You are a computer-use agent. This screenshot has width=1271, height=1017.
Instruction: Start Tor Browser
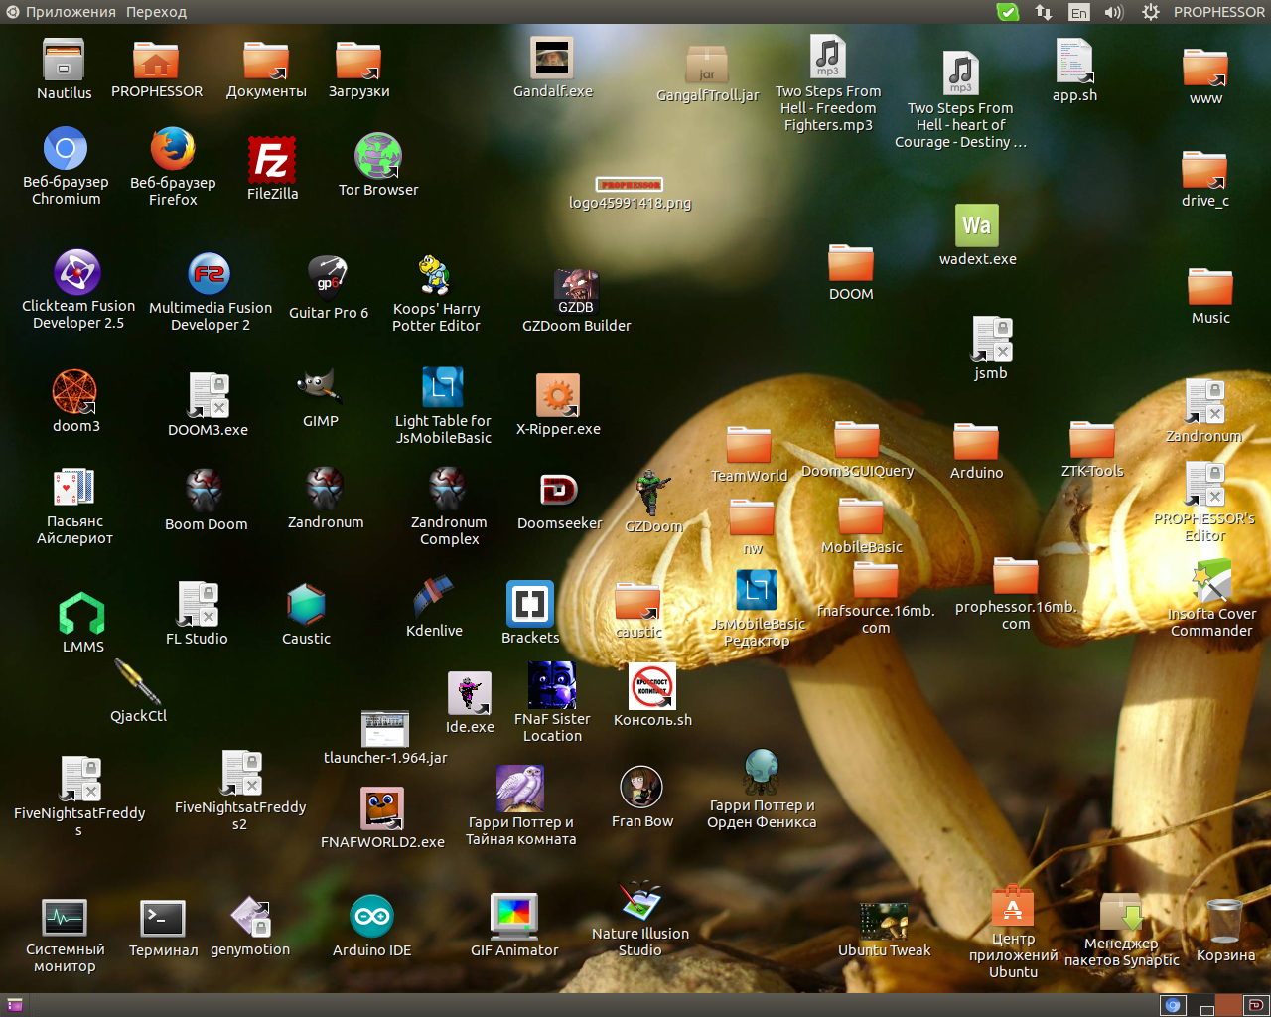tap(378, 156)
